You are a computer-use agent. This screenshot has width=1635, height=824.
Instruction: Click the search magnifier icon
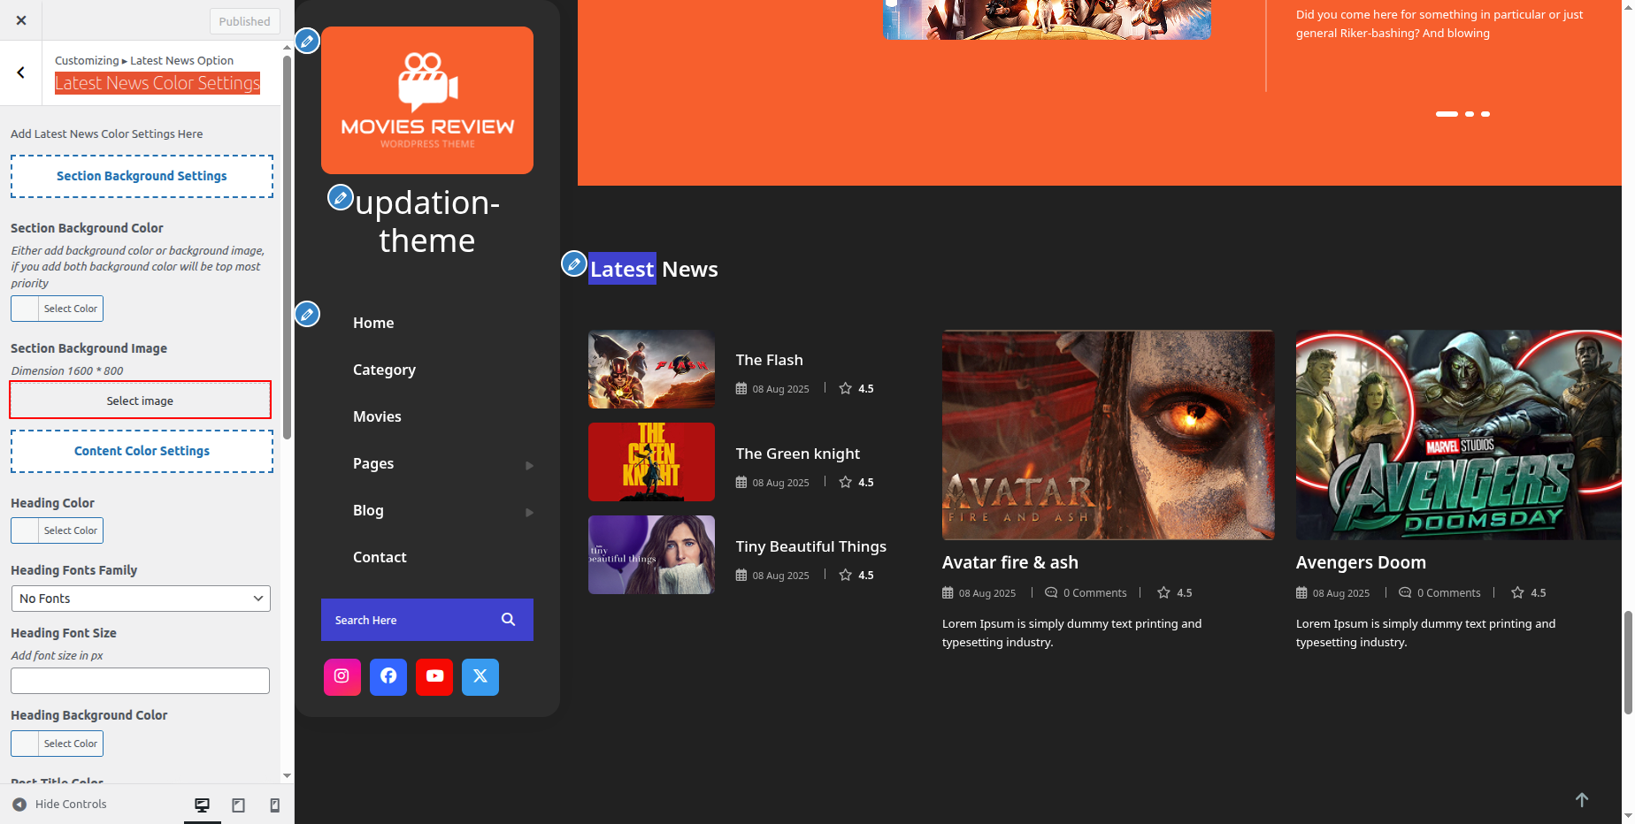click(508, 620)
